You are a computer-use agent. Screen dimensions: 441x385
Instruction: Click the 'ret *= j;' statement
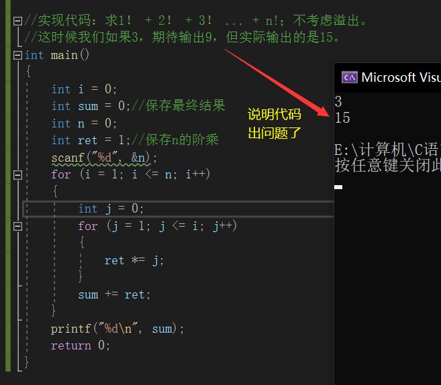point(134,260)
